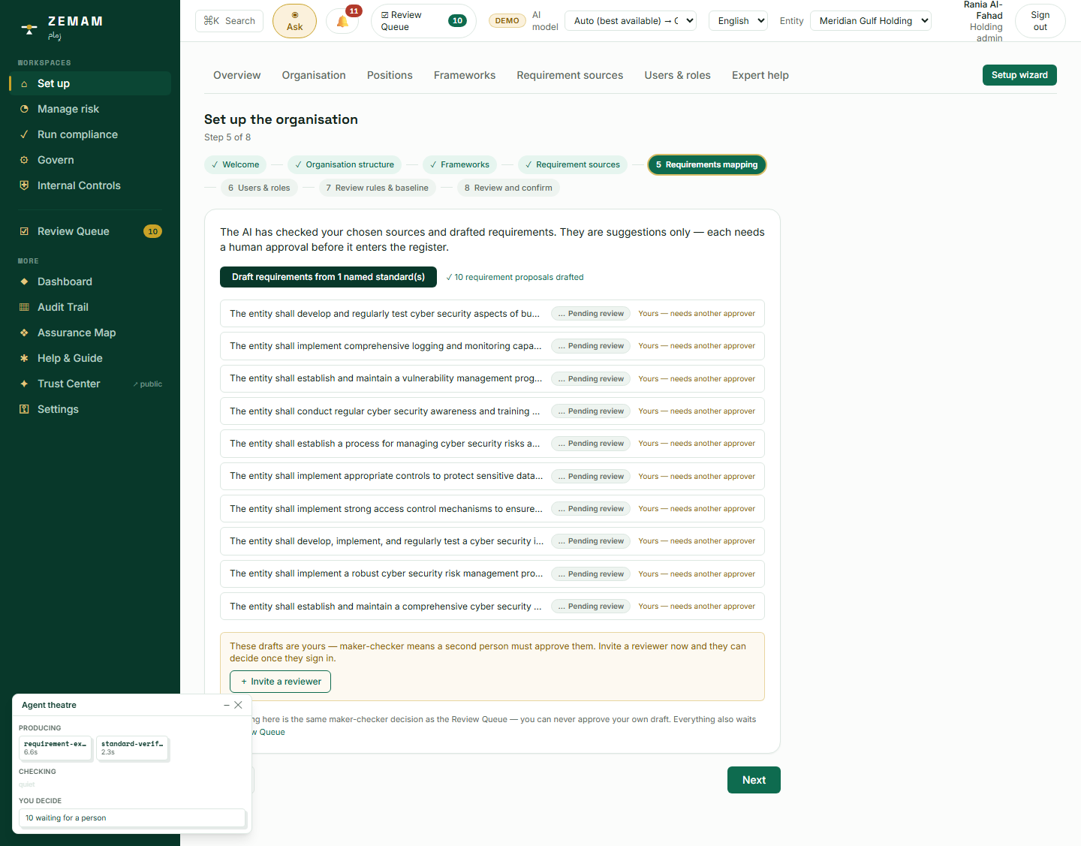The image size is (1081, 846).
Task: Click Draft requirements from 1 named standard(s)
Action: (x=328, y=277)
